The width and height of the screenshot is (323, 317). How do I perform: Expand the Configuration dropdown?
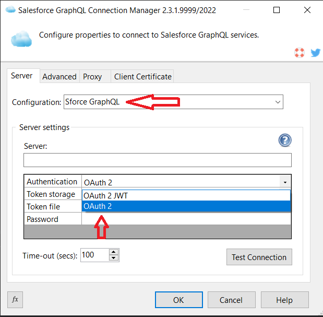point(277,102)
